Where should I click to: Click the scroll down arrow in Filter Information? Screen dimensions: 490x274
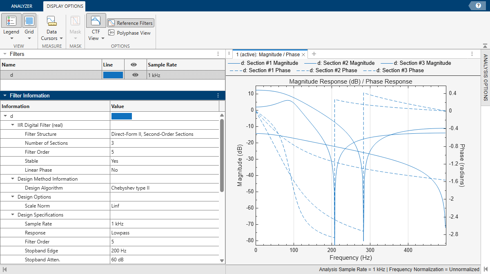pyautogui.click(x=222, y=260)
